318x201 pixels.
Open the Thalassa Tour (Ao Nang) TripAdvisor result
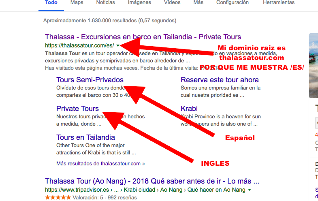(152, 181)
